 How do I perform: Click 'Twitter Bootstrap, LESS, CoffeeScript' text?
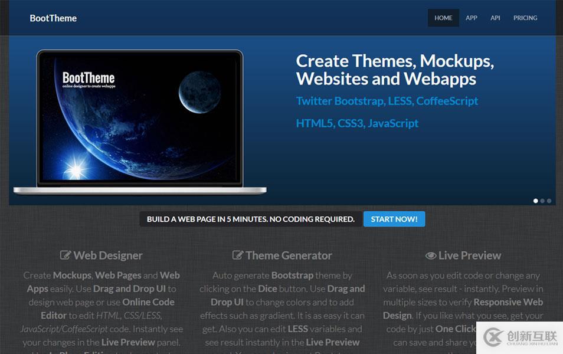click(387, 101)
